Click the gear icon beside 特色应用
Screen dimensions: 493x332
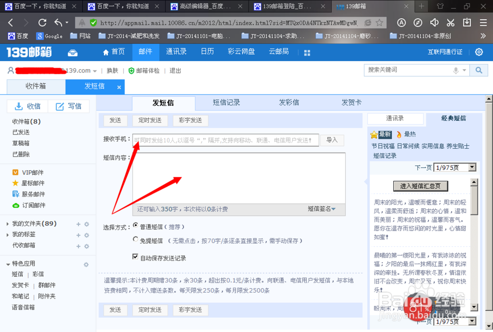86,265
